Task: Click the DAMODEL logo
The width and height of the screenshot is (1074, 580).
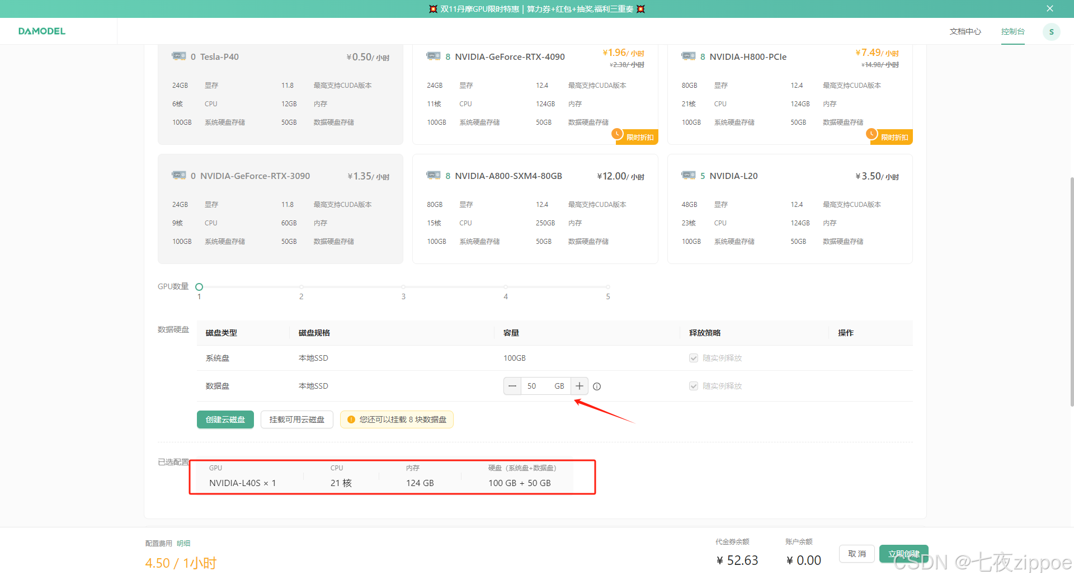Action: 42,31
